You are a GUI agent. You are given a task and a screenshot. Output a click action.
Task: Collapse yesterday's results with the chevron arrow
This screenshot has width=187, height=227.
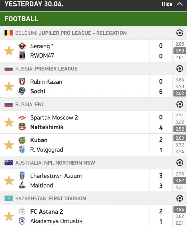180,4
